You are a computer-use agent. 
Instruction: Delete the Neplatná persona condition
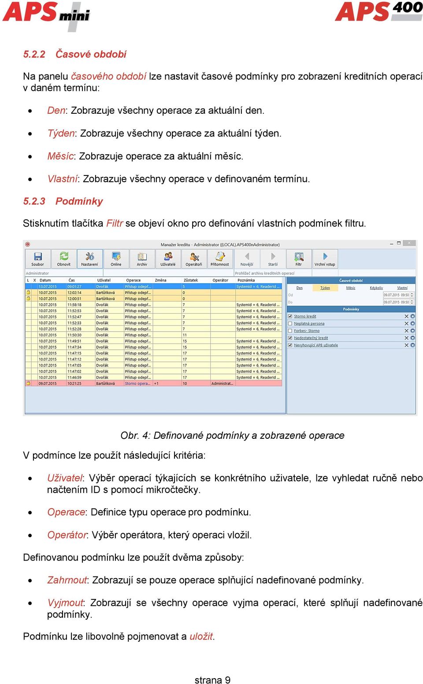point(406,323)
